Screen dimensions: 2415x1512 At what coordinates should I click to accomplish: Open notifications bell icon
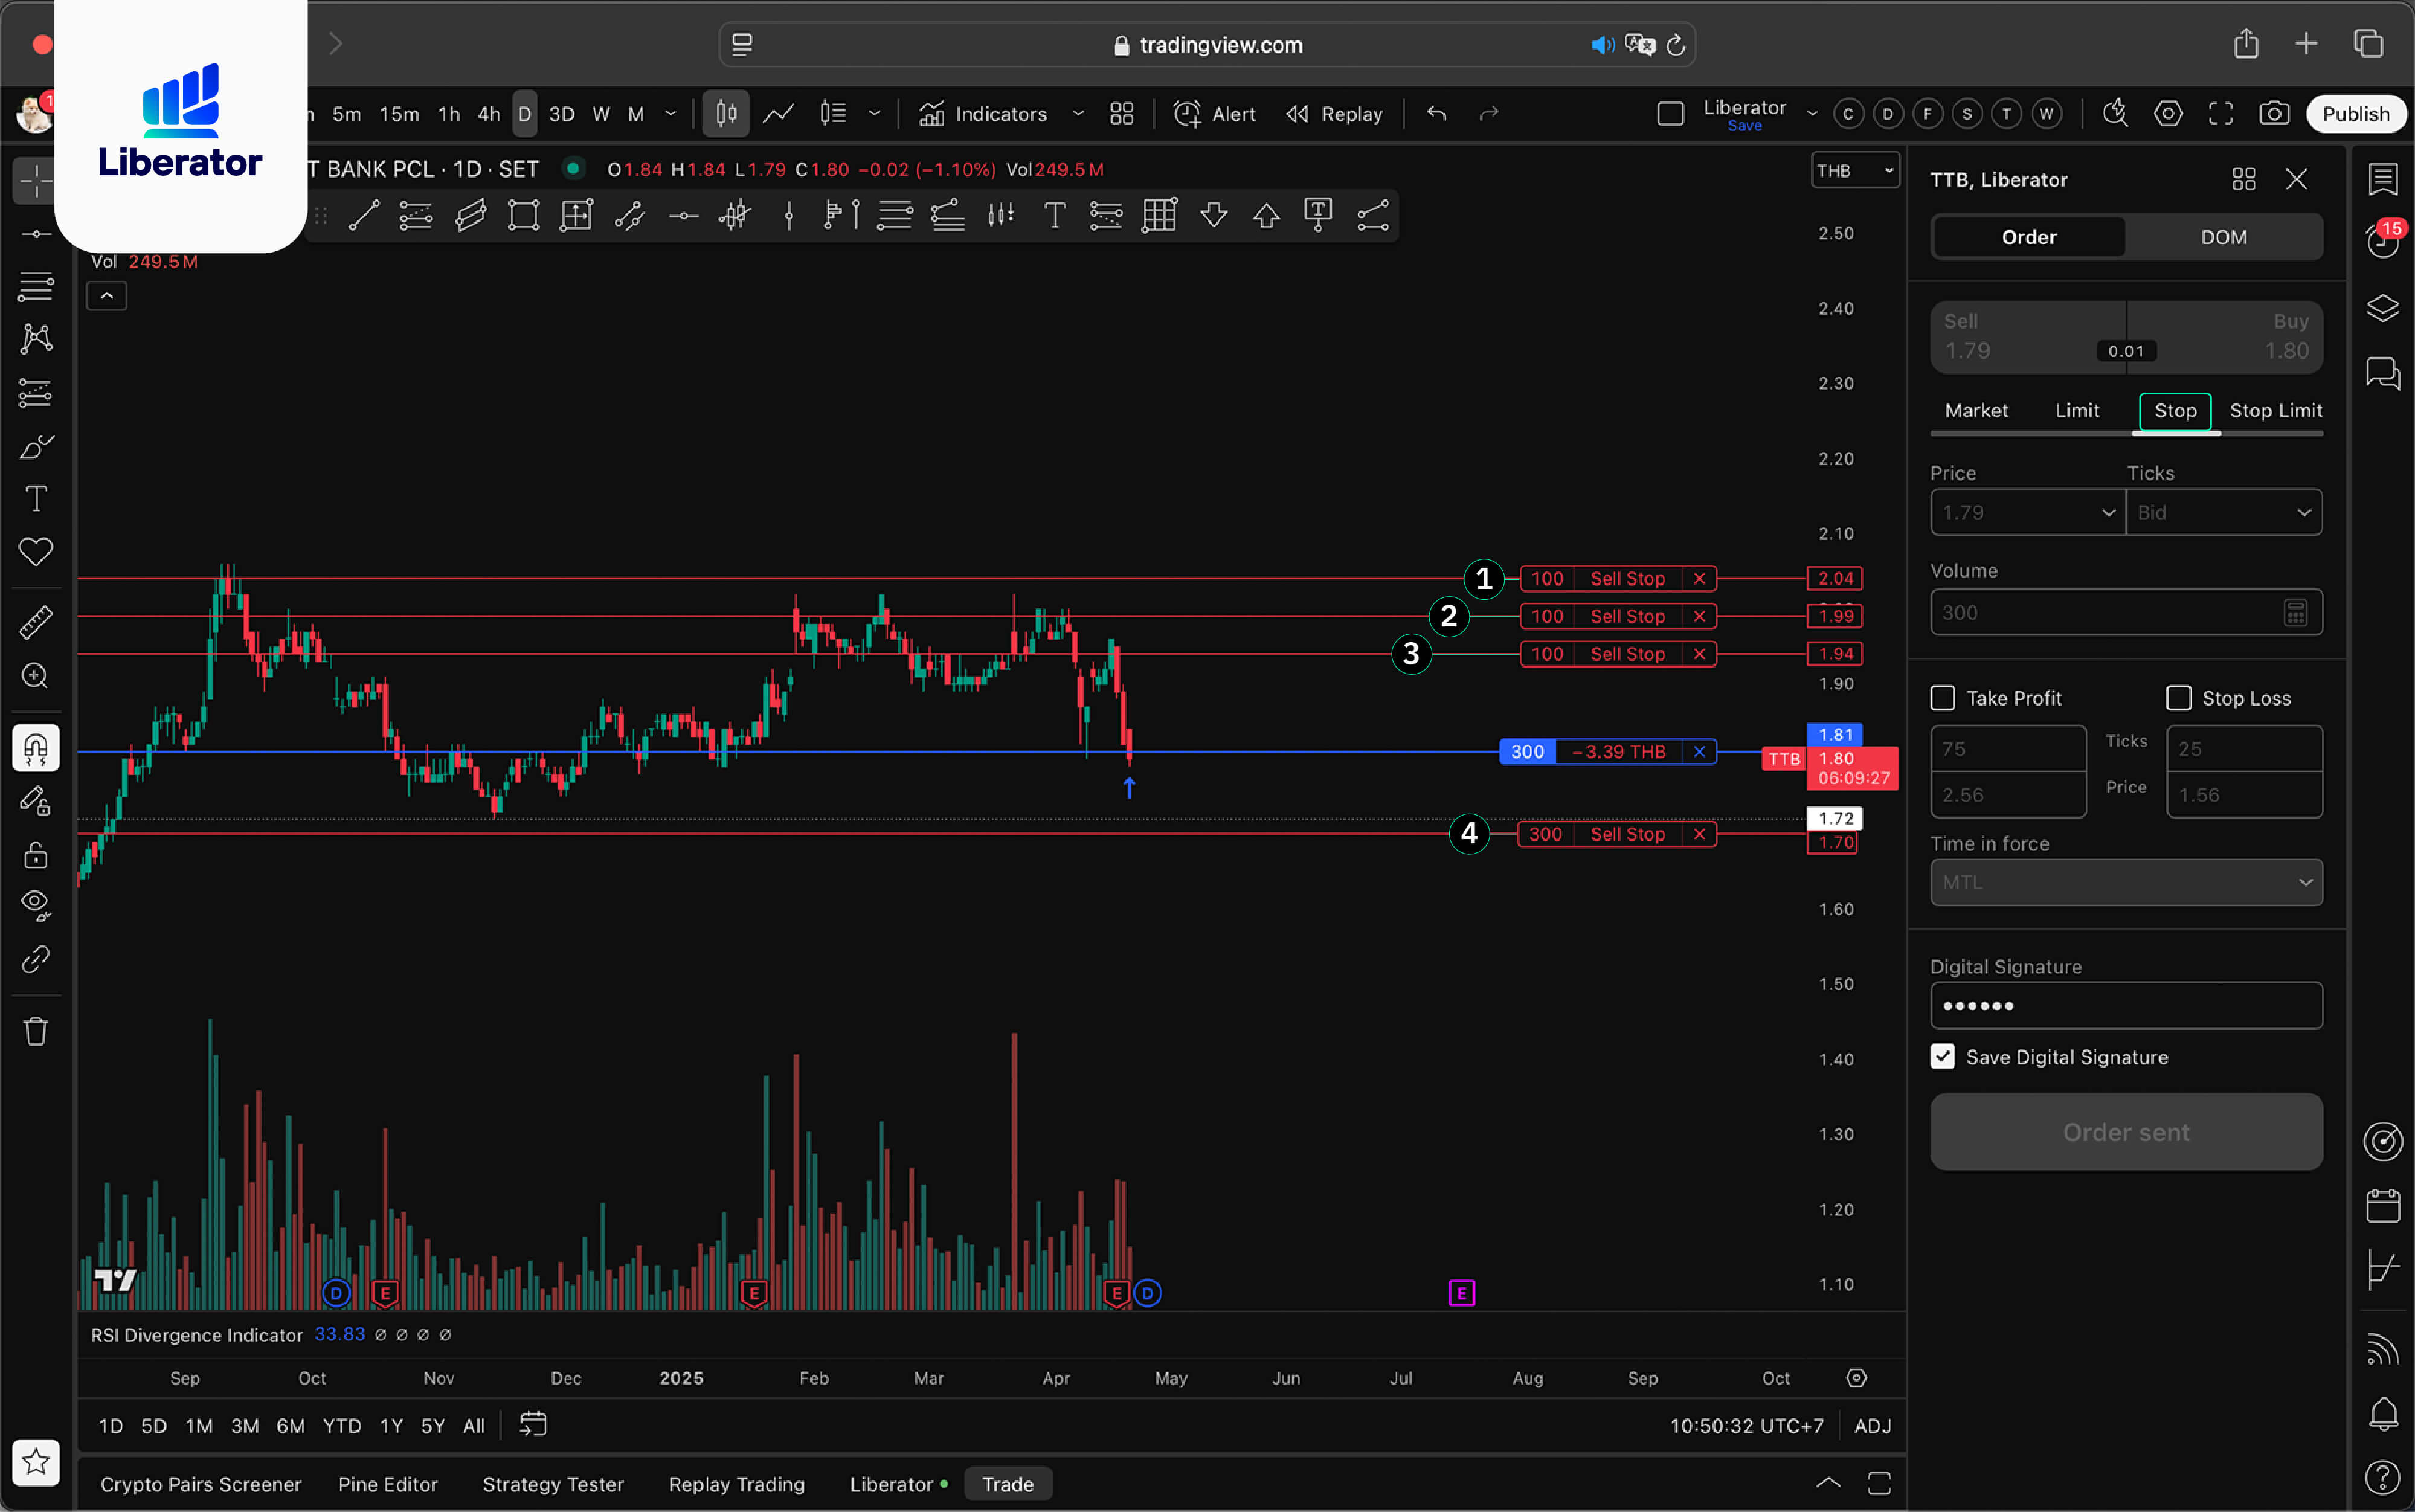(2383, 1413)
